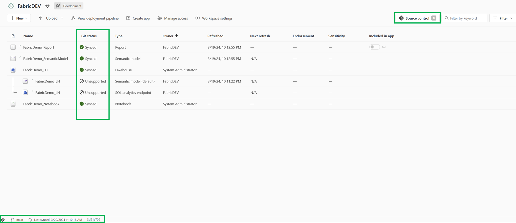Open the Source control panel
This screenshot has height=223, width=516.
pos(418,18)
